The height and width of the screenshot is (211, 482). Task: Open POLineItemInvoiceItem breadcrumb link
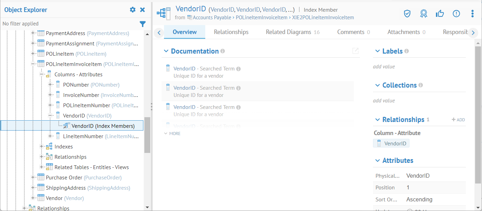[262, 18]
